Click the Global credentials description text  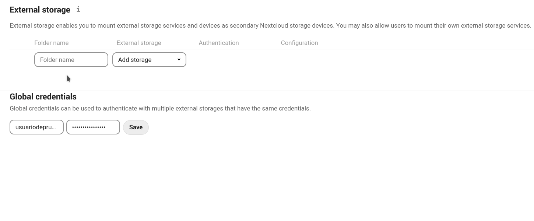(x=160, y=108)
